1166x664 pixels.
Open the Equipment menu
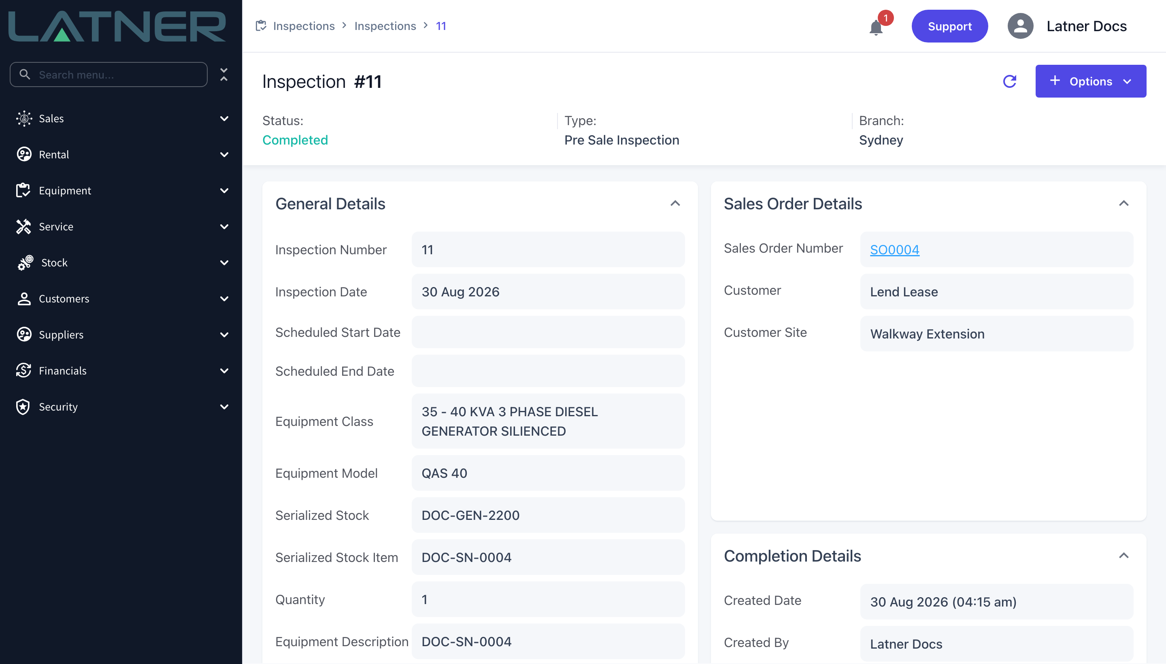pos(121,191)
